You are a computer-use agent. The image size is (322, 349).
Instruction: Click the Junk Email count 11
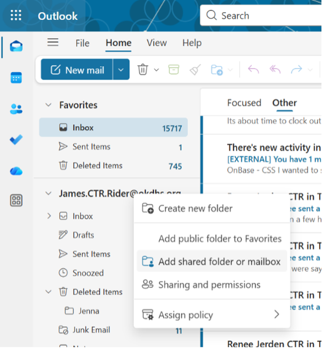(x=179, y=331)
